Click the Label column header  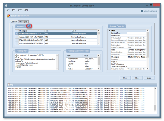click(x=84, y=31)
